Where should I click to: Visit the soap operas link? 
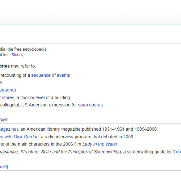pyautogui.click(x=90, y=105)
